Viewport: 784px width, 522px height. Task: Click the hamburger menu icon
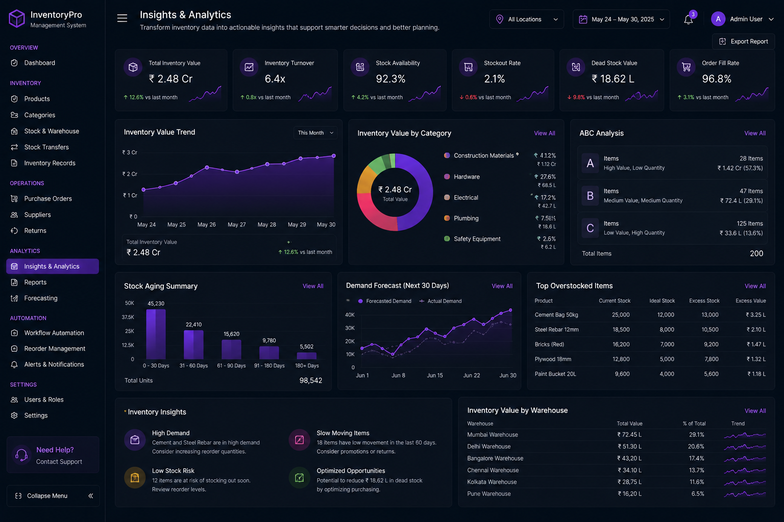pyautogui.click(x=122, y=19)
